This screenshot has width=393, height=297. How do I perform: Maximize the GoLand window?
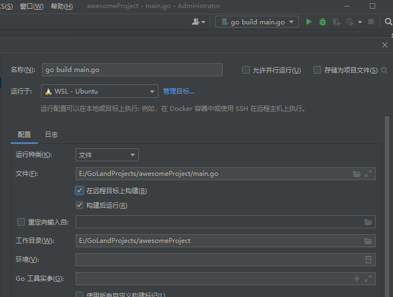tap(372, 6)
